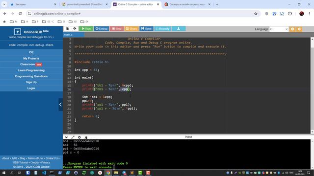The height and width of the screenshot is (176, 314).
Task: Click the orange info icon beside Language
Action: [x=292, y=29]
